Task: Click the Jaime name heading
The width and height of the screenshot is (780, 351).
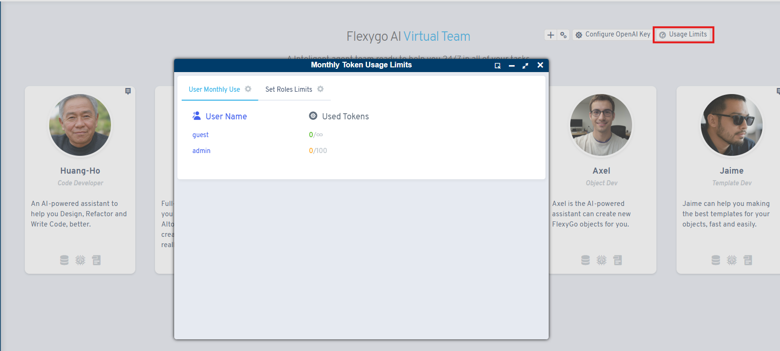Action: [732, 171]
